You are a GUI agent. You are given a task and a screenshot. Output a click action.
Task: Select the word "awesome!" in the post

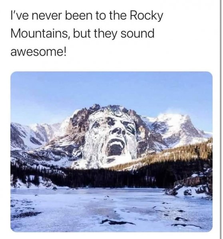click(x=38, y=52)
